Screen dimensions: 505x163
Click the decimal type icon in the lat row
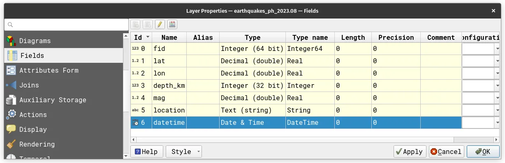pyautogui.click(x=135, y=61)
